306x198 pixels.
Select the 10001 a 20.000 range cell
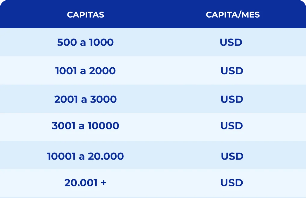[85, 156]
